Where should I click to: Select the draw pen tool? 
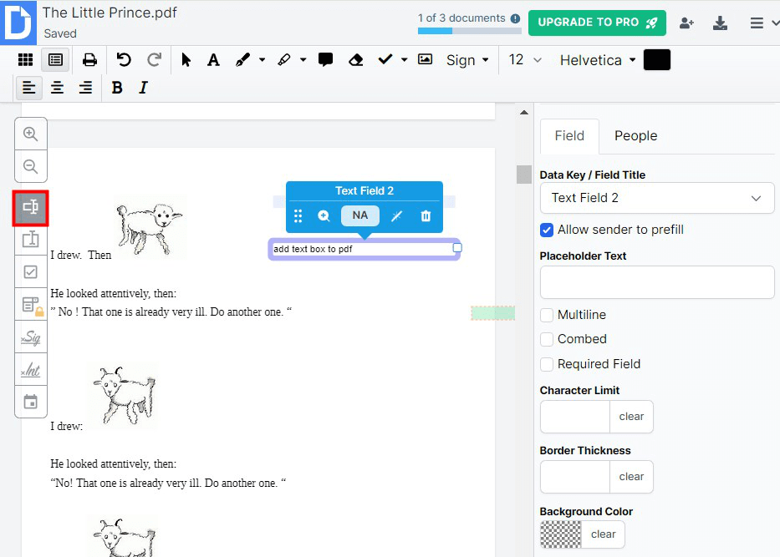(x=242, y=59)
